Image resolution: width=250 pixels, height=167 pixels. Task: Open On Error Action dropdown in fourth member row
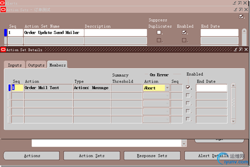click(x=167, y=112)
